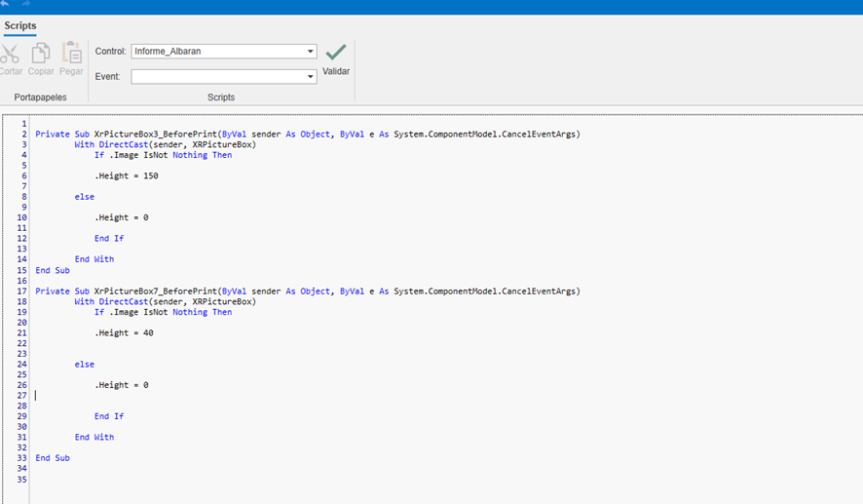The width and height of the screenshot is (863, 504).
Task: Click the 'else' keyword on line 8
Action: (x=84, y=197)
